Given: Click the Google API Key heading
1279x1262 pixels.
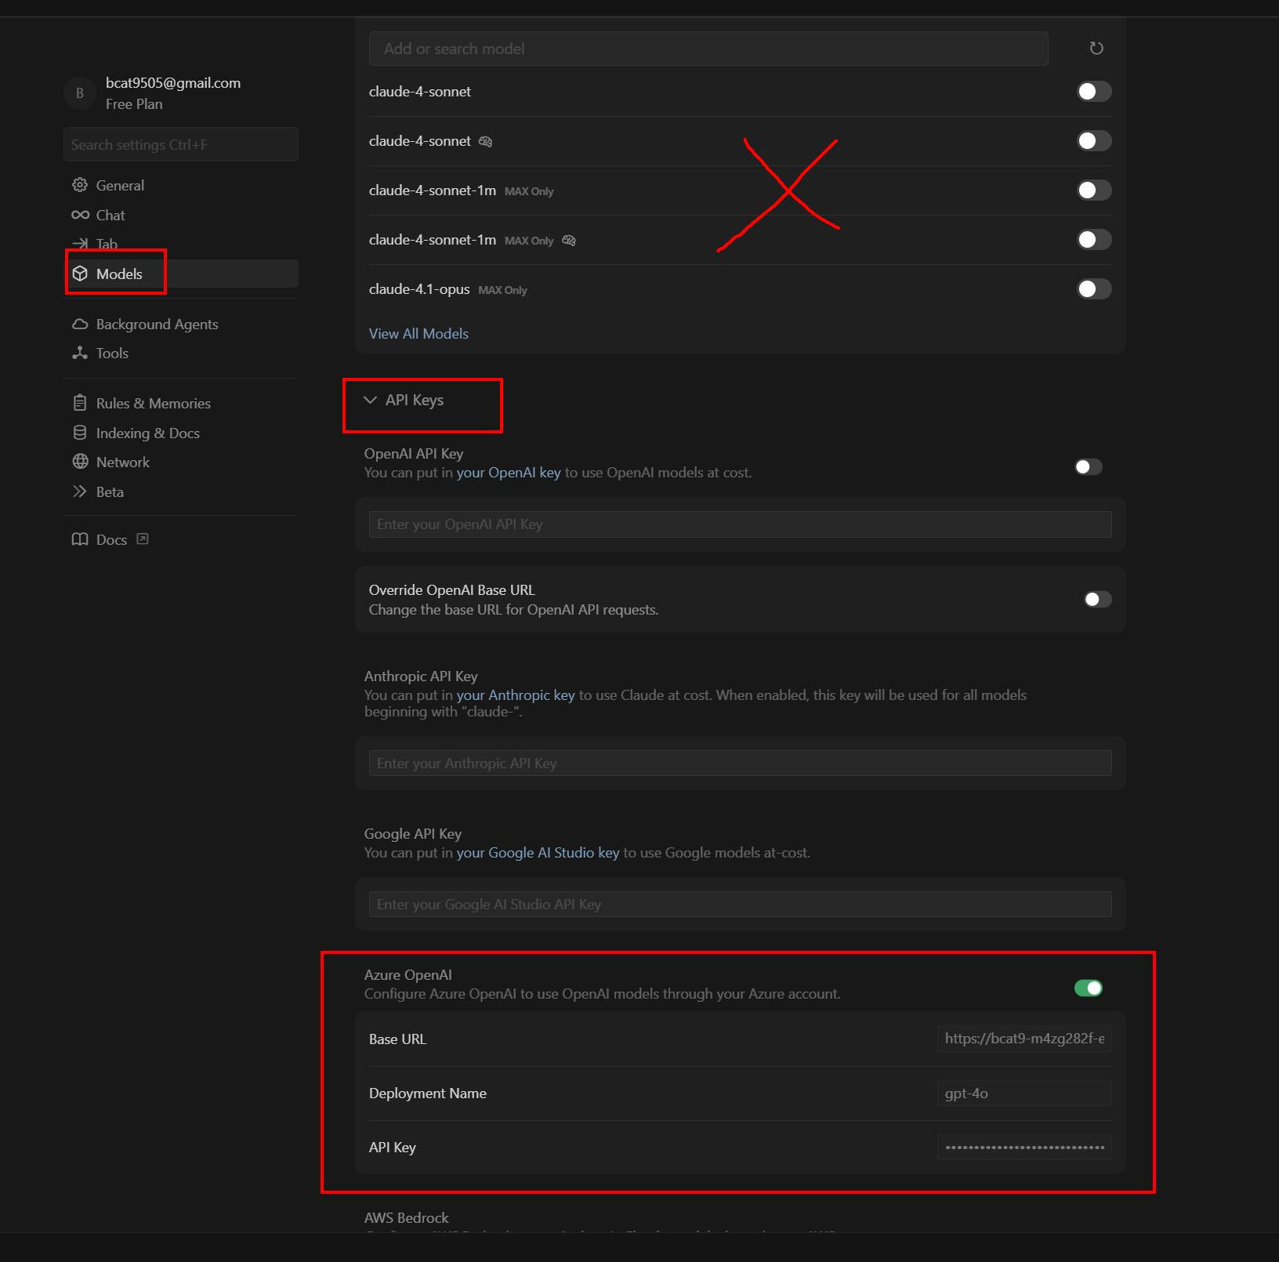Looking at the screenshot, I should [x=413, y=834].
